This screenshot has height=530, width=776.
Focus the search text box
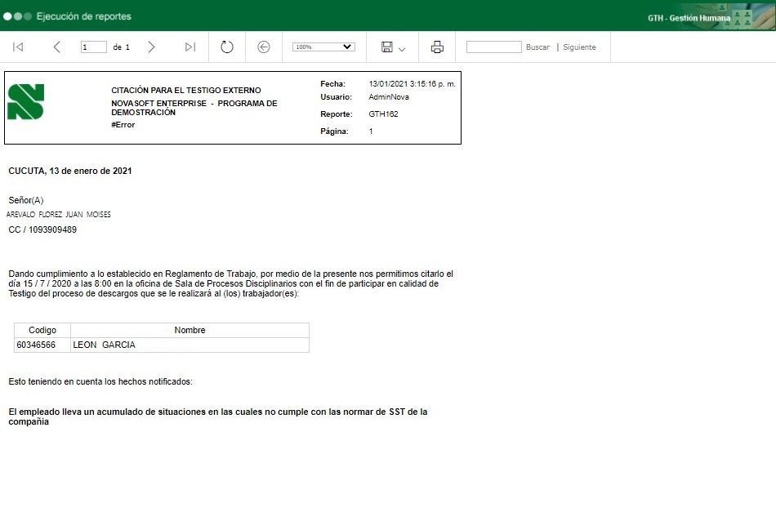[x=494, y=47]
